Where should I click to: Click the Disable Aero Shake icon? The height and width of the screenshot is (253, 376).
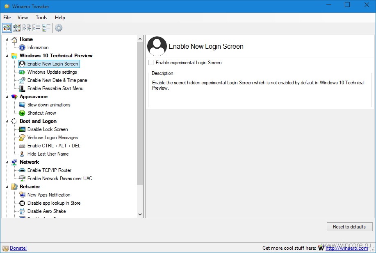click(x=22, y=211)
